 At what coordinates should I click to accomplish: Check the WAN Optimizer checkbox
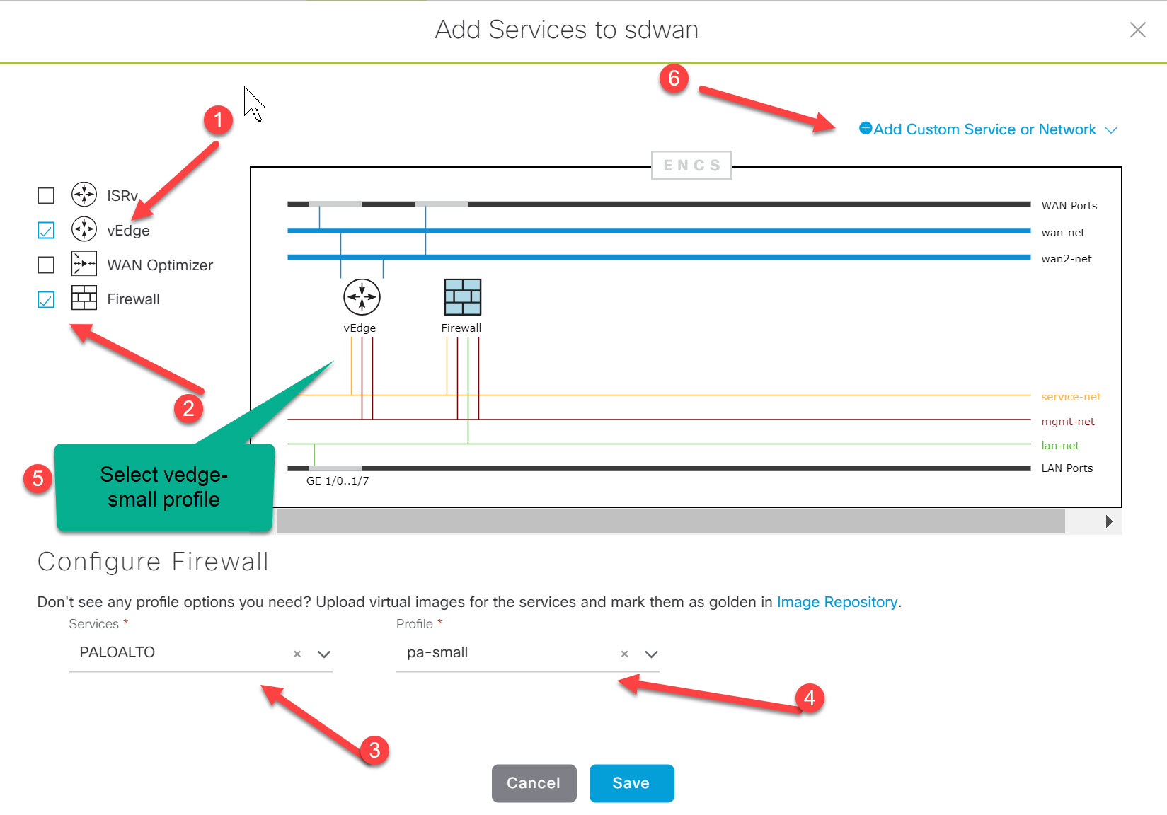pyautogui.click(x=45, y=265)
